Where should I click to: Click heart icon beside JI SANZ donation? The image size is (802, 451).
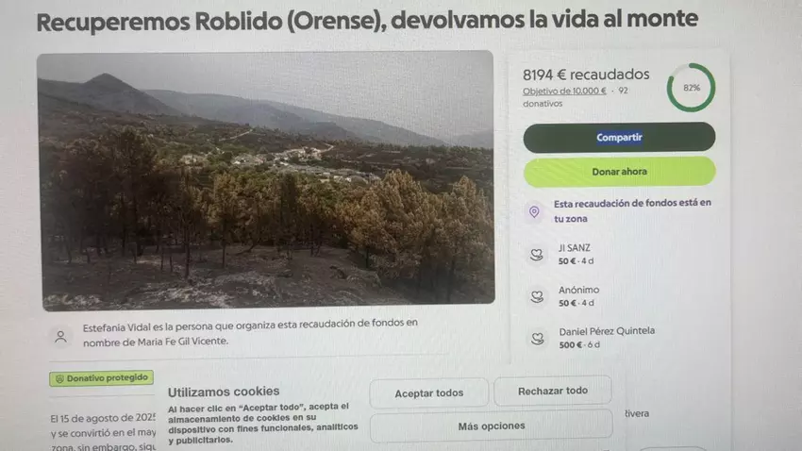[536, 254]
